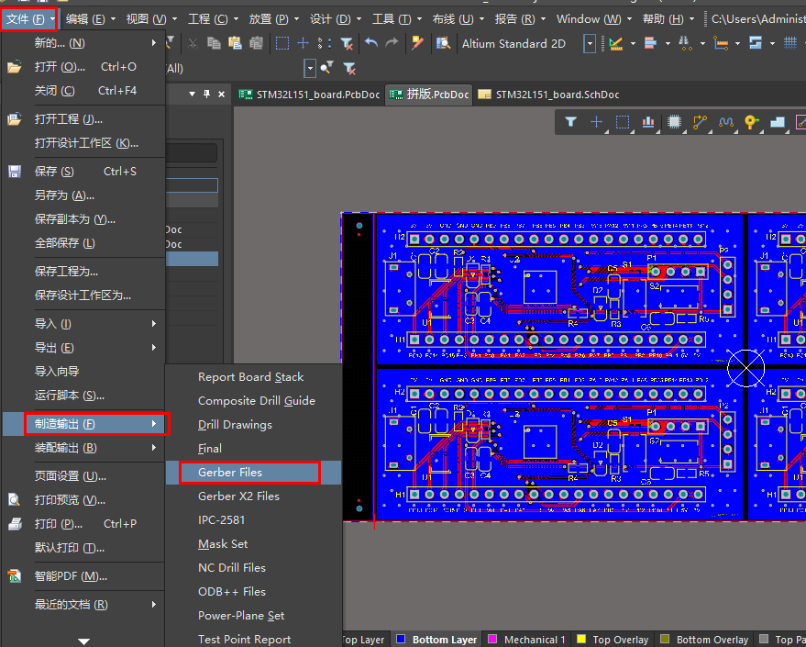This screenshot has height=647, width=806.
Task: Click the Paste clipboard icon
Action: [235, 44]
